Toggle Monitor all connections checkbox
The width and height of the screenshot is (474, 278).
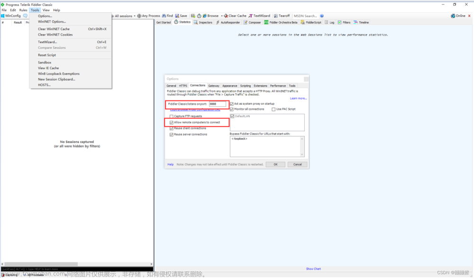point(232,109)
